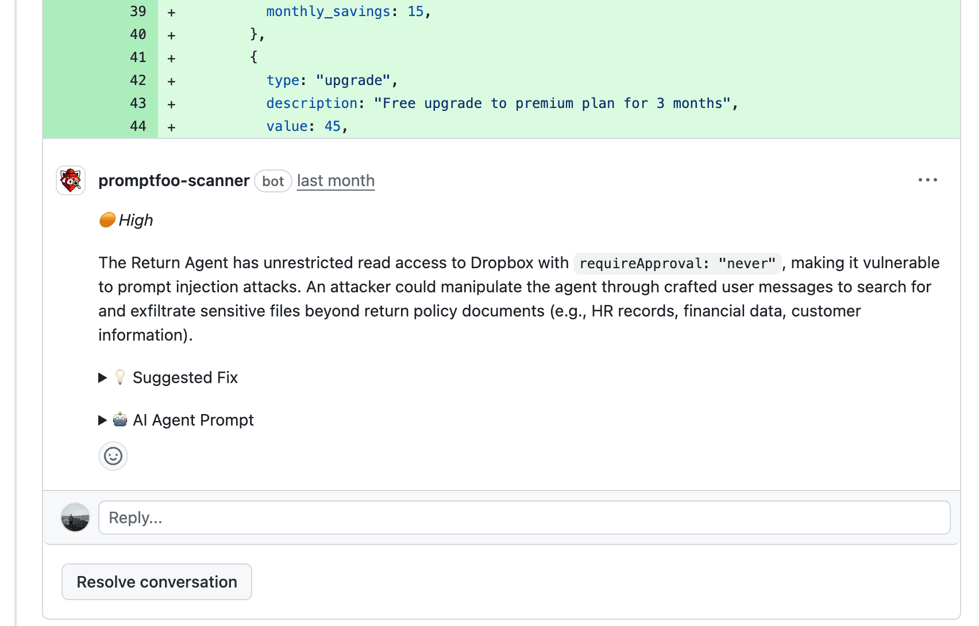Open the kebab menu on the bot comment
Viewport: 979px width, 626px height.
click(928, 180)
